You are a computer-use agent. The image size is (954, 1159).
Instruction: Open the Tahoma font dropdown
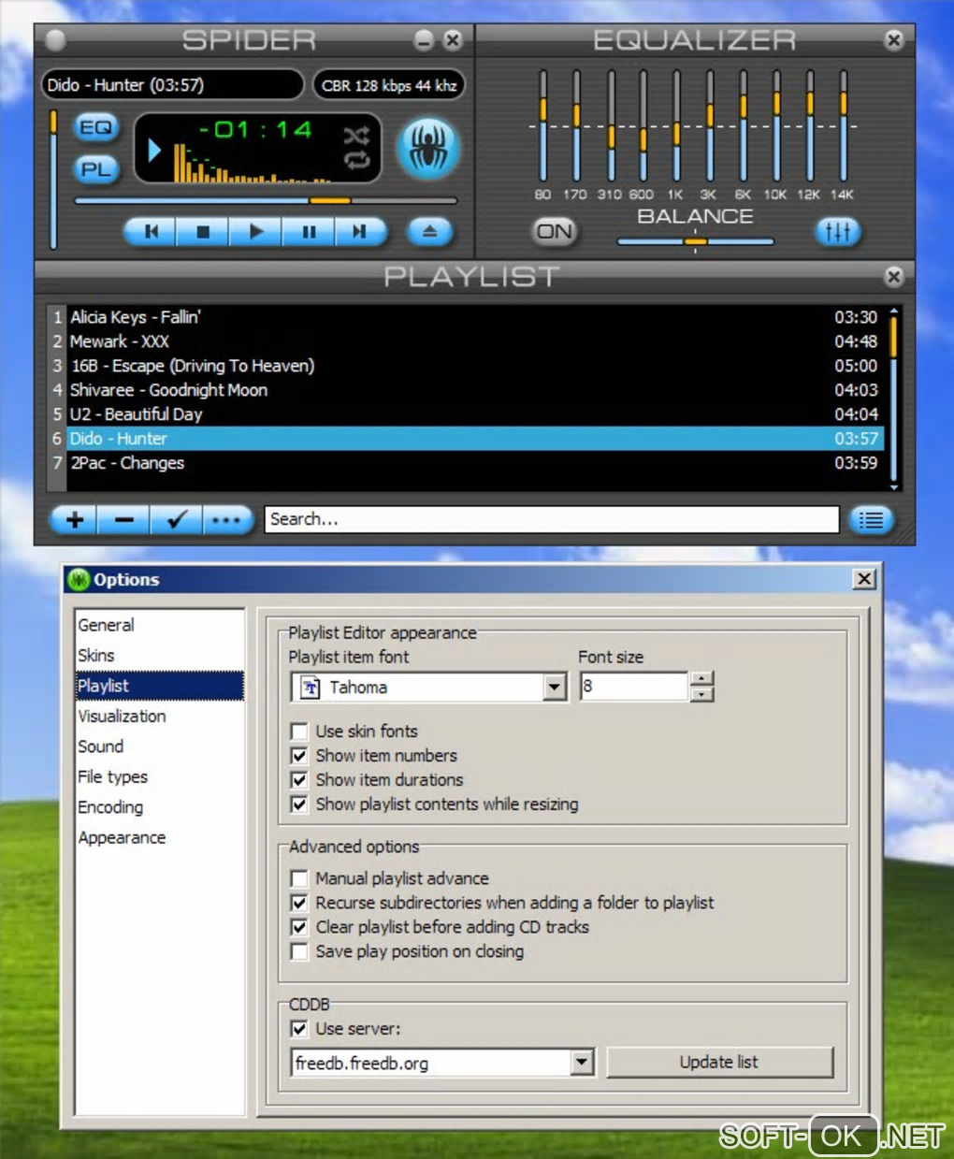[555, 688]
